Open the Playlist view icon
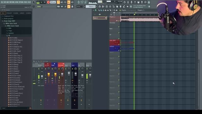This screenshot has width=202, height=114. 100,6
